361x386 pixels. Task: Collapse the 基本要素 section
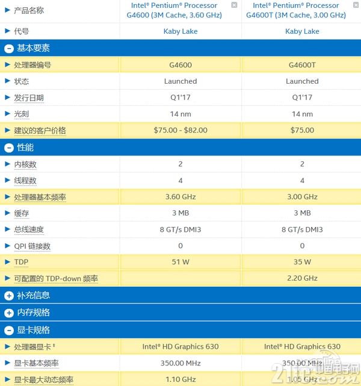9,49
